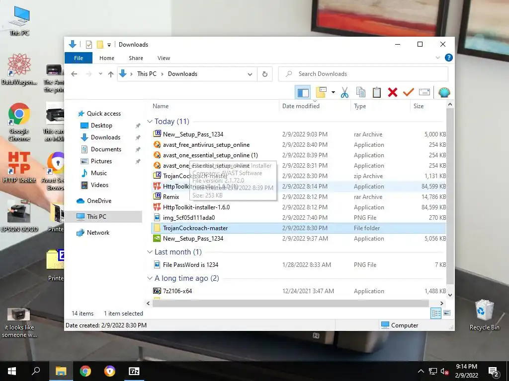This screenshot has height=381, width=509.
Task: Go up one folder level arrow
Action: (x=111, y=74)
